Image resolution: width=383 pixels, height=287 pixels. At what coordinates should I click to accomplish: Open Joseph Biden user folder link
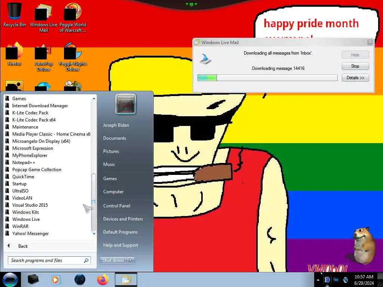(x=116, y=125)
